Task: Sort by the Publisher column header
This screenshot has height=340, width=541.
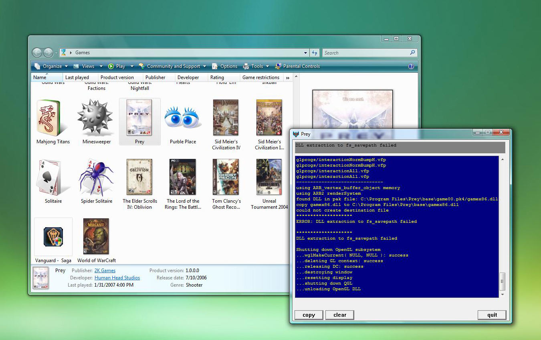Action: (x=159, y=77)
